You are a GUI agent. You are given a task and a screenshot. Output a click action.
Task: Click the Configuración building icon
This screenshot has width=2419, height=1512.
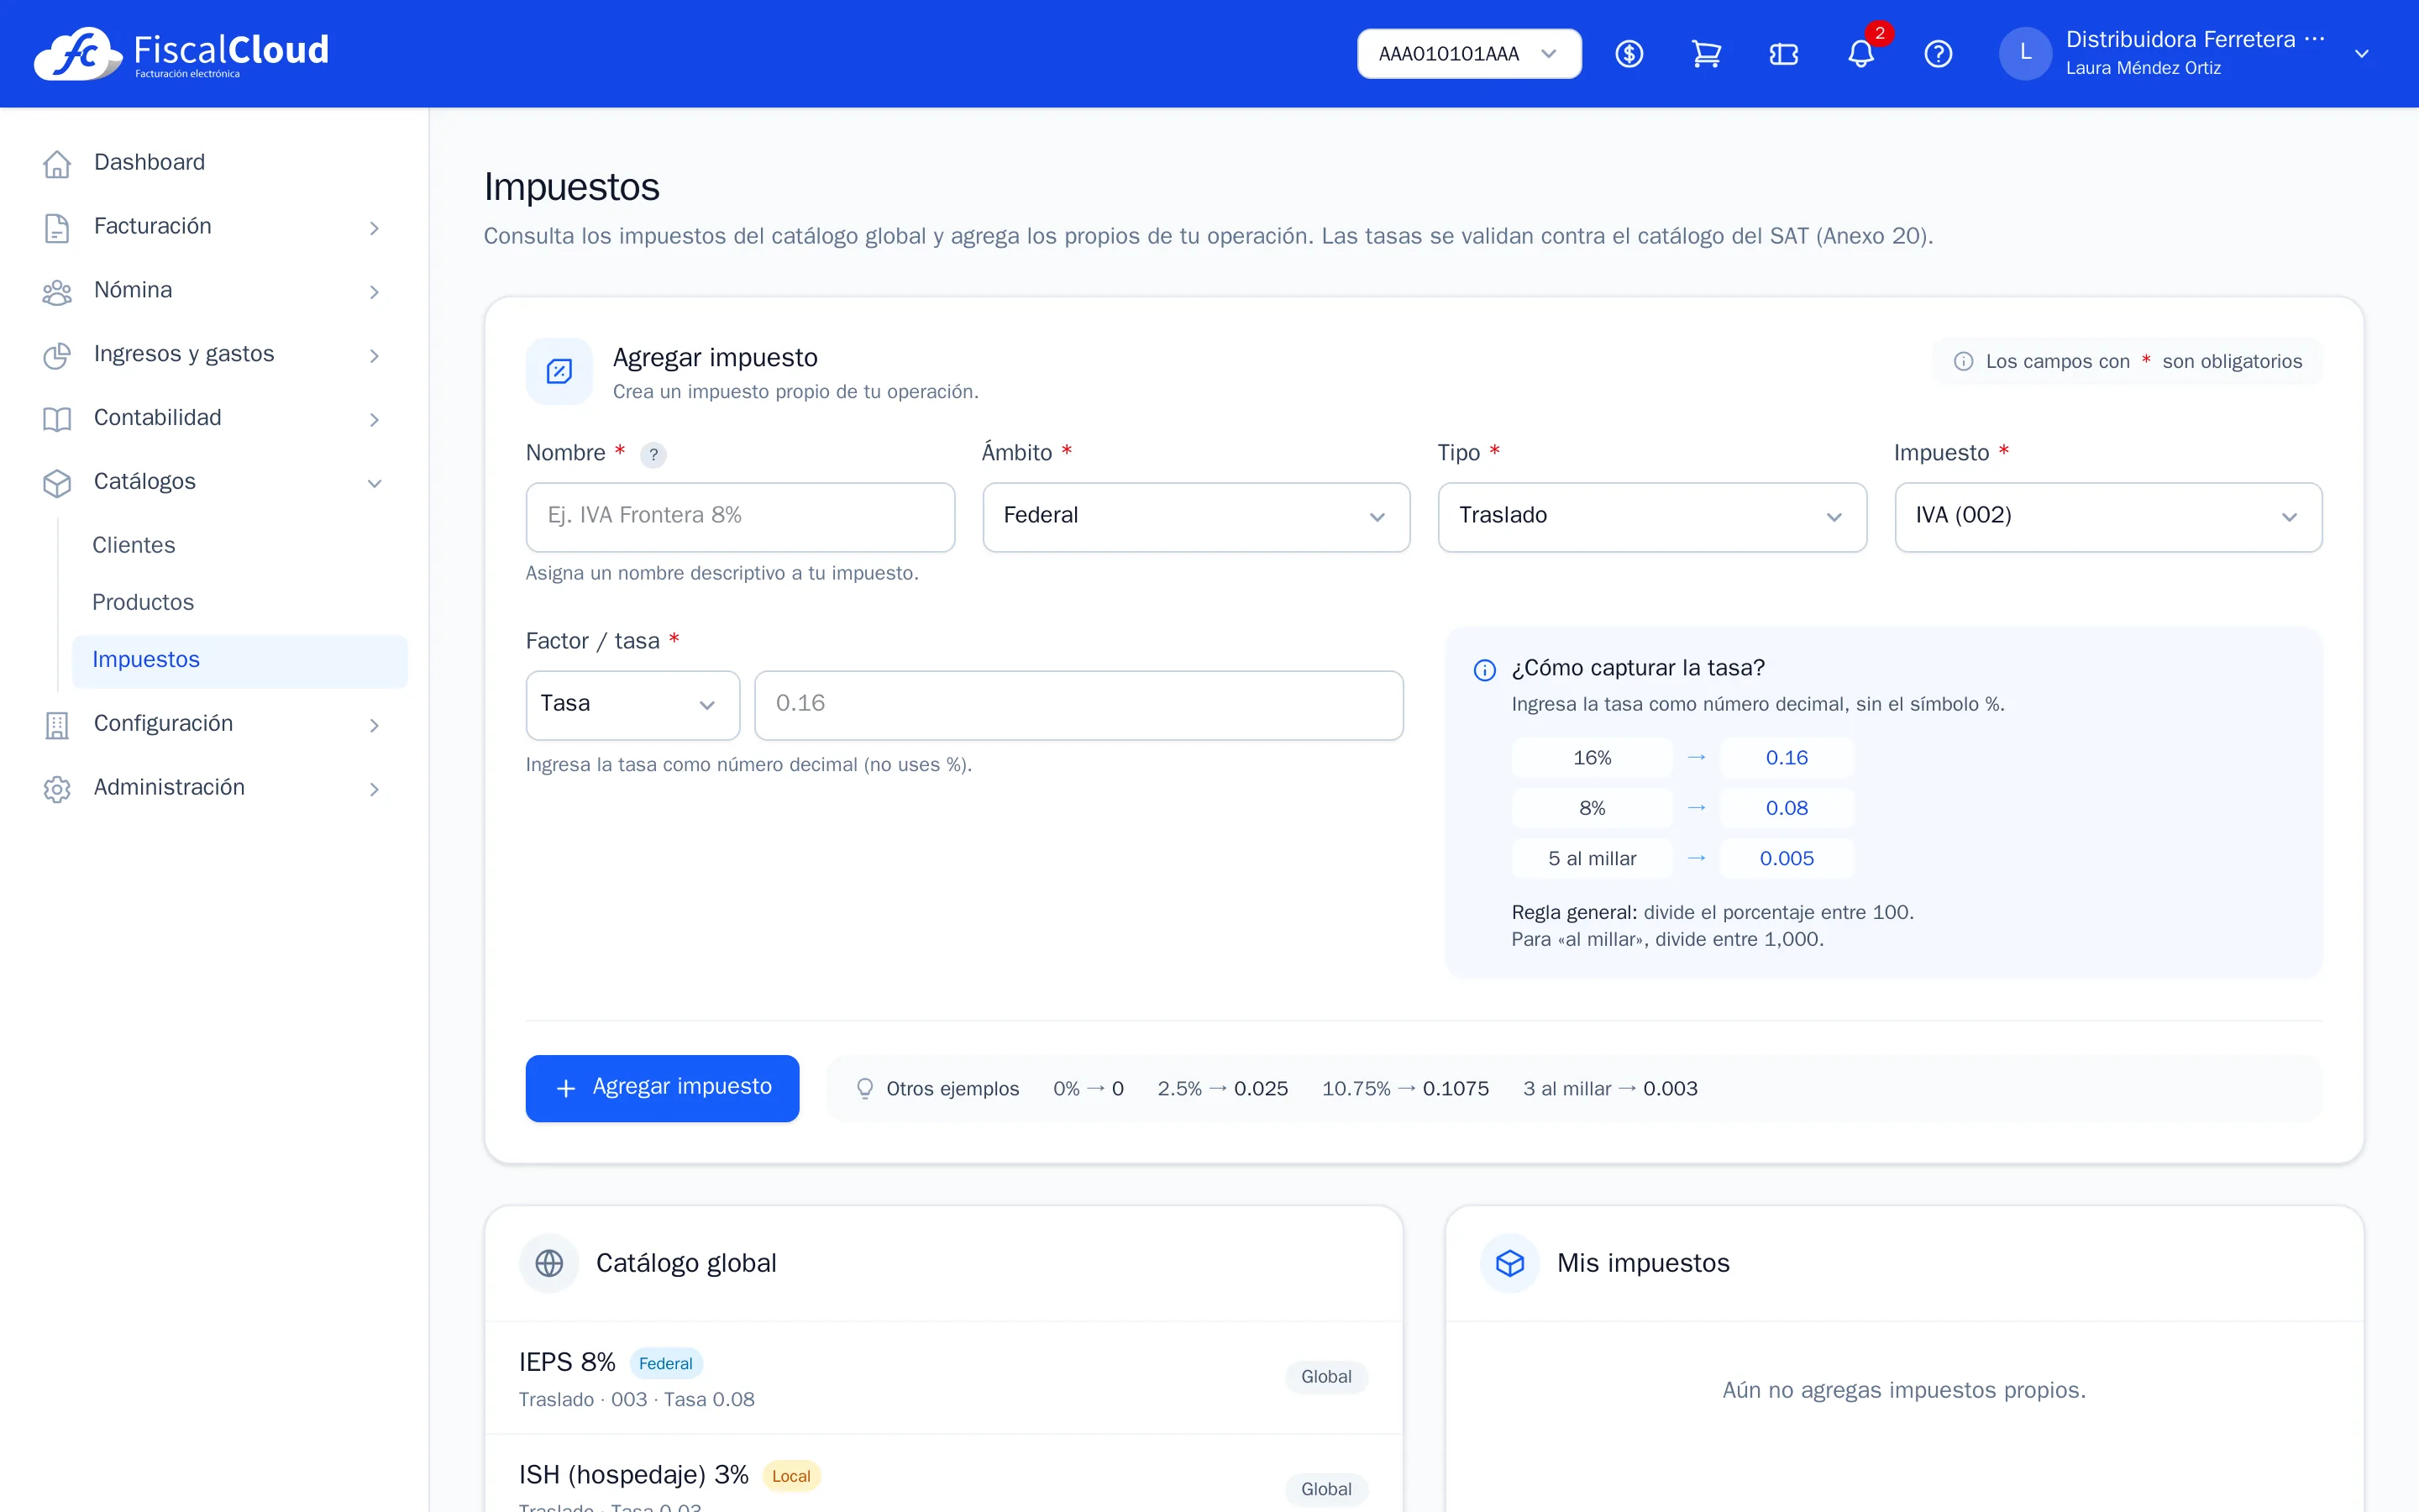pos(57,725)
